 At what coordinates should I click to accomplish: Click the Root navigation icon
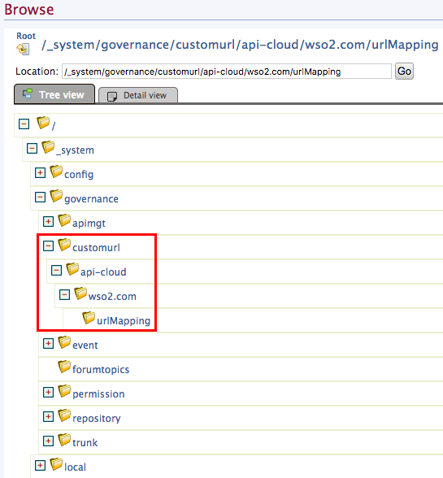(x=24, y=49)
